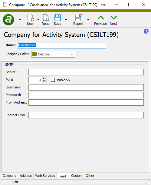Expand the application logo dropdown arrow
This screenshot has width=151, height=185.
click(20, 20)
